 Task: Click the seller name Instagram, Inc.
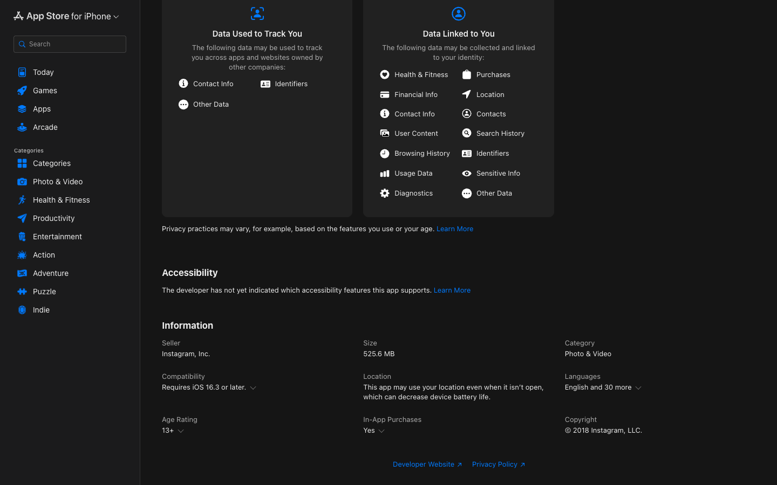[x=186, y=354]
